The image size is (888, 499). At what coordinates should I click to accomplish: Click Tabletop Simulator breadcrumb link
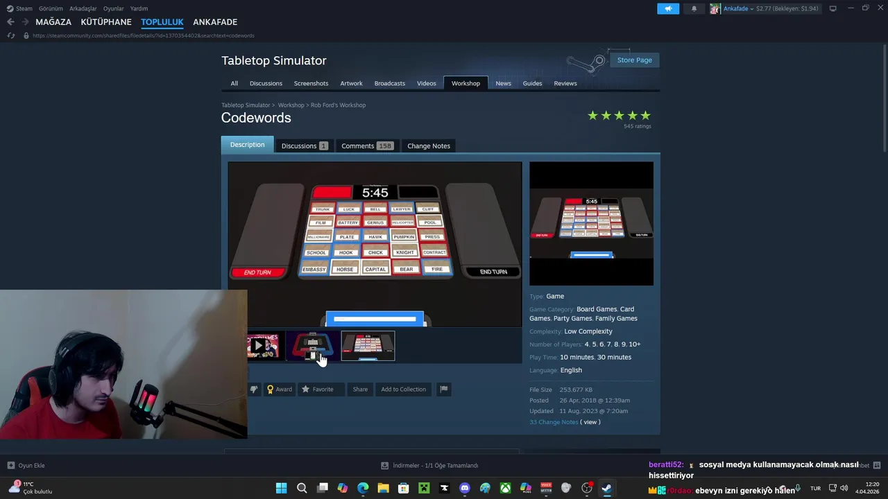click(x=246, y=105)
